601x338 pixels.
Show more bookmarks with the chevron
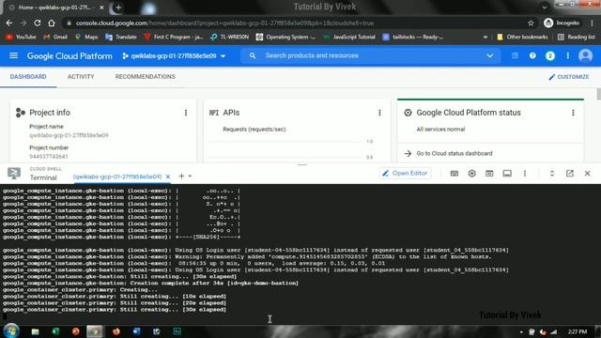[x=485, y=38]
